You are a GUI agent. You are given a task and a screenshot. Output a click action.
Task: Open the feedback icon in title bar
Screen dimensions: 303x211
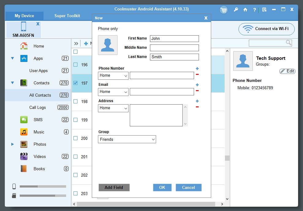tap(264, 10)
